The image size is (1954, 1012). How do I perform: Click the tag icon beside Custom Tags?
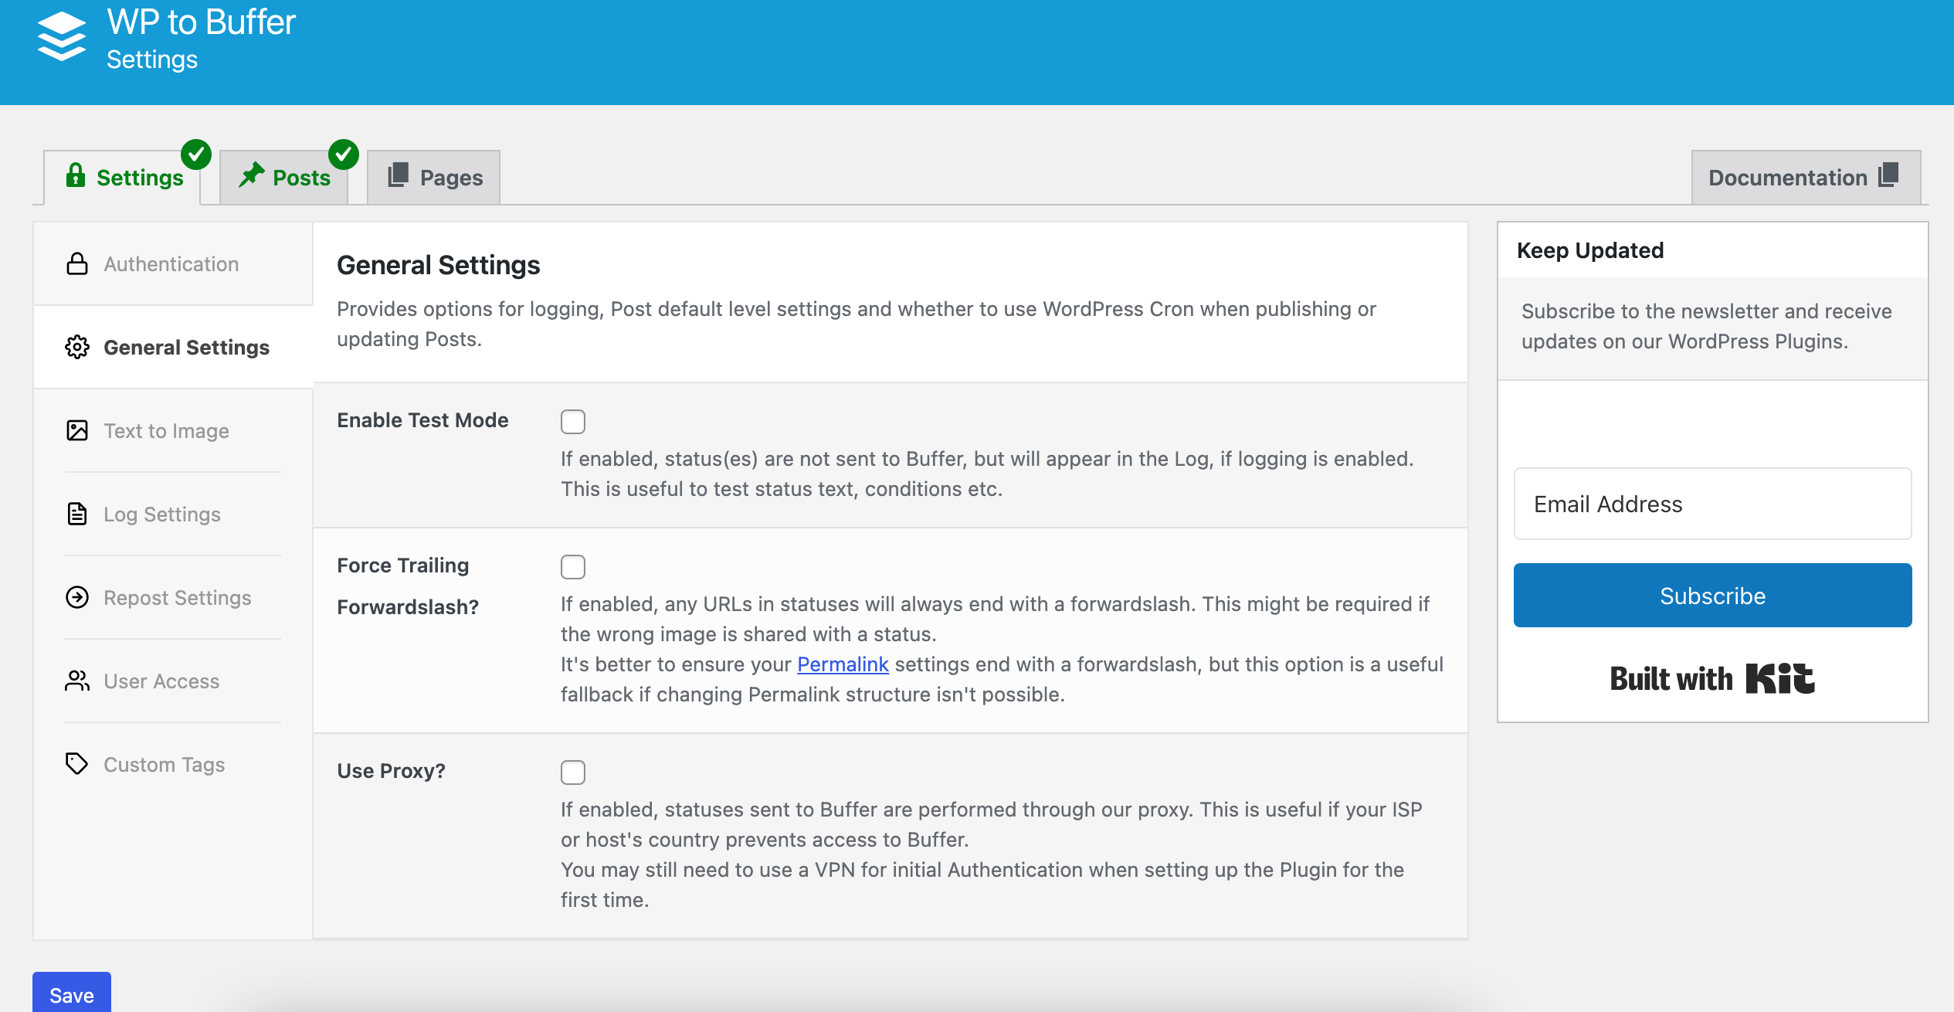77,764
